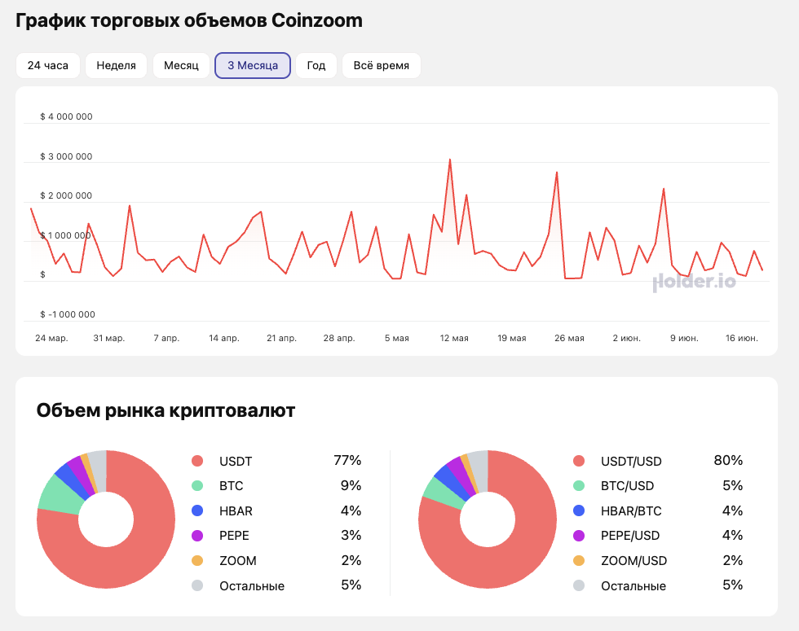This screenshot has height=631, width=799.
Task: Click the PEPE legend label
Action: coord(235,536)
